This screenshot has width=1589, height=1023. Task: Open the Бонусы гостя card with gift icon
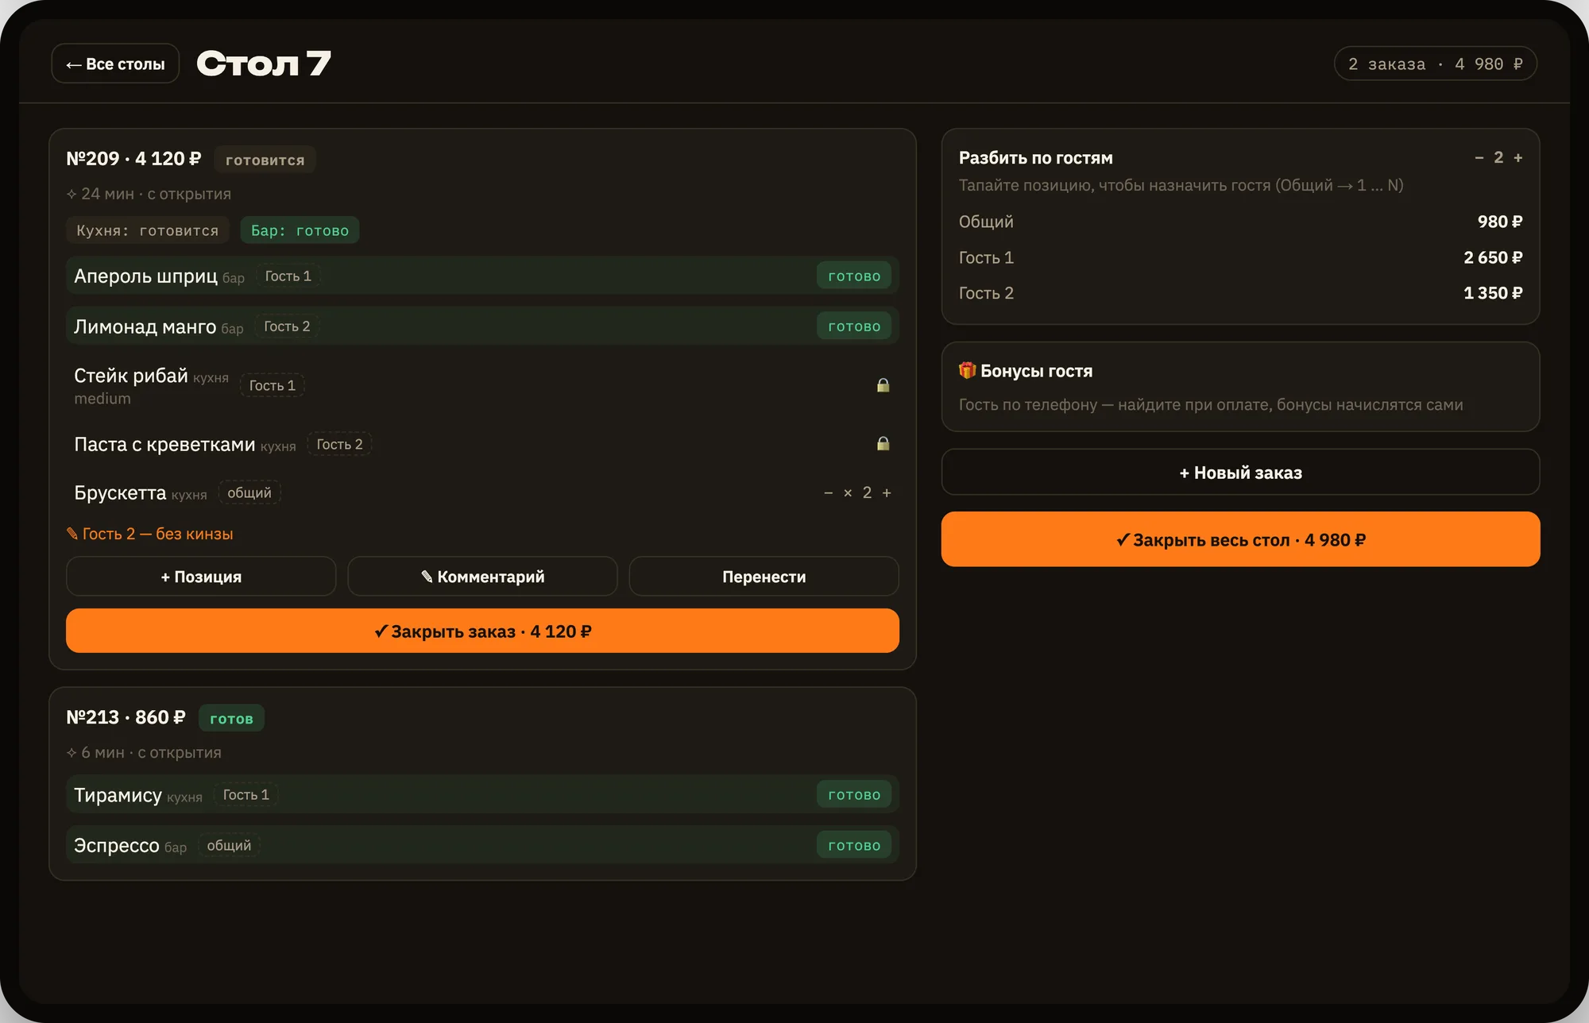pyautogui.click(x=1240, y=387)
